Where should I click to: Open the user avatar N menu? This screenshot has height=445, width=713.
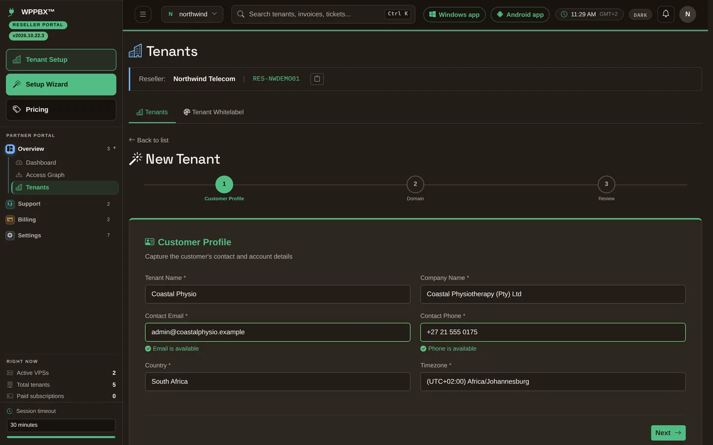point(687,14)
